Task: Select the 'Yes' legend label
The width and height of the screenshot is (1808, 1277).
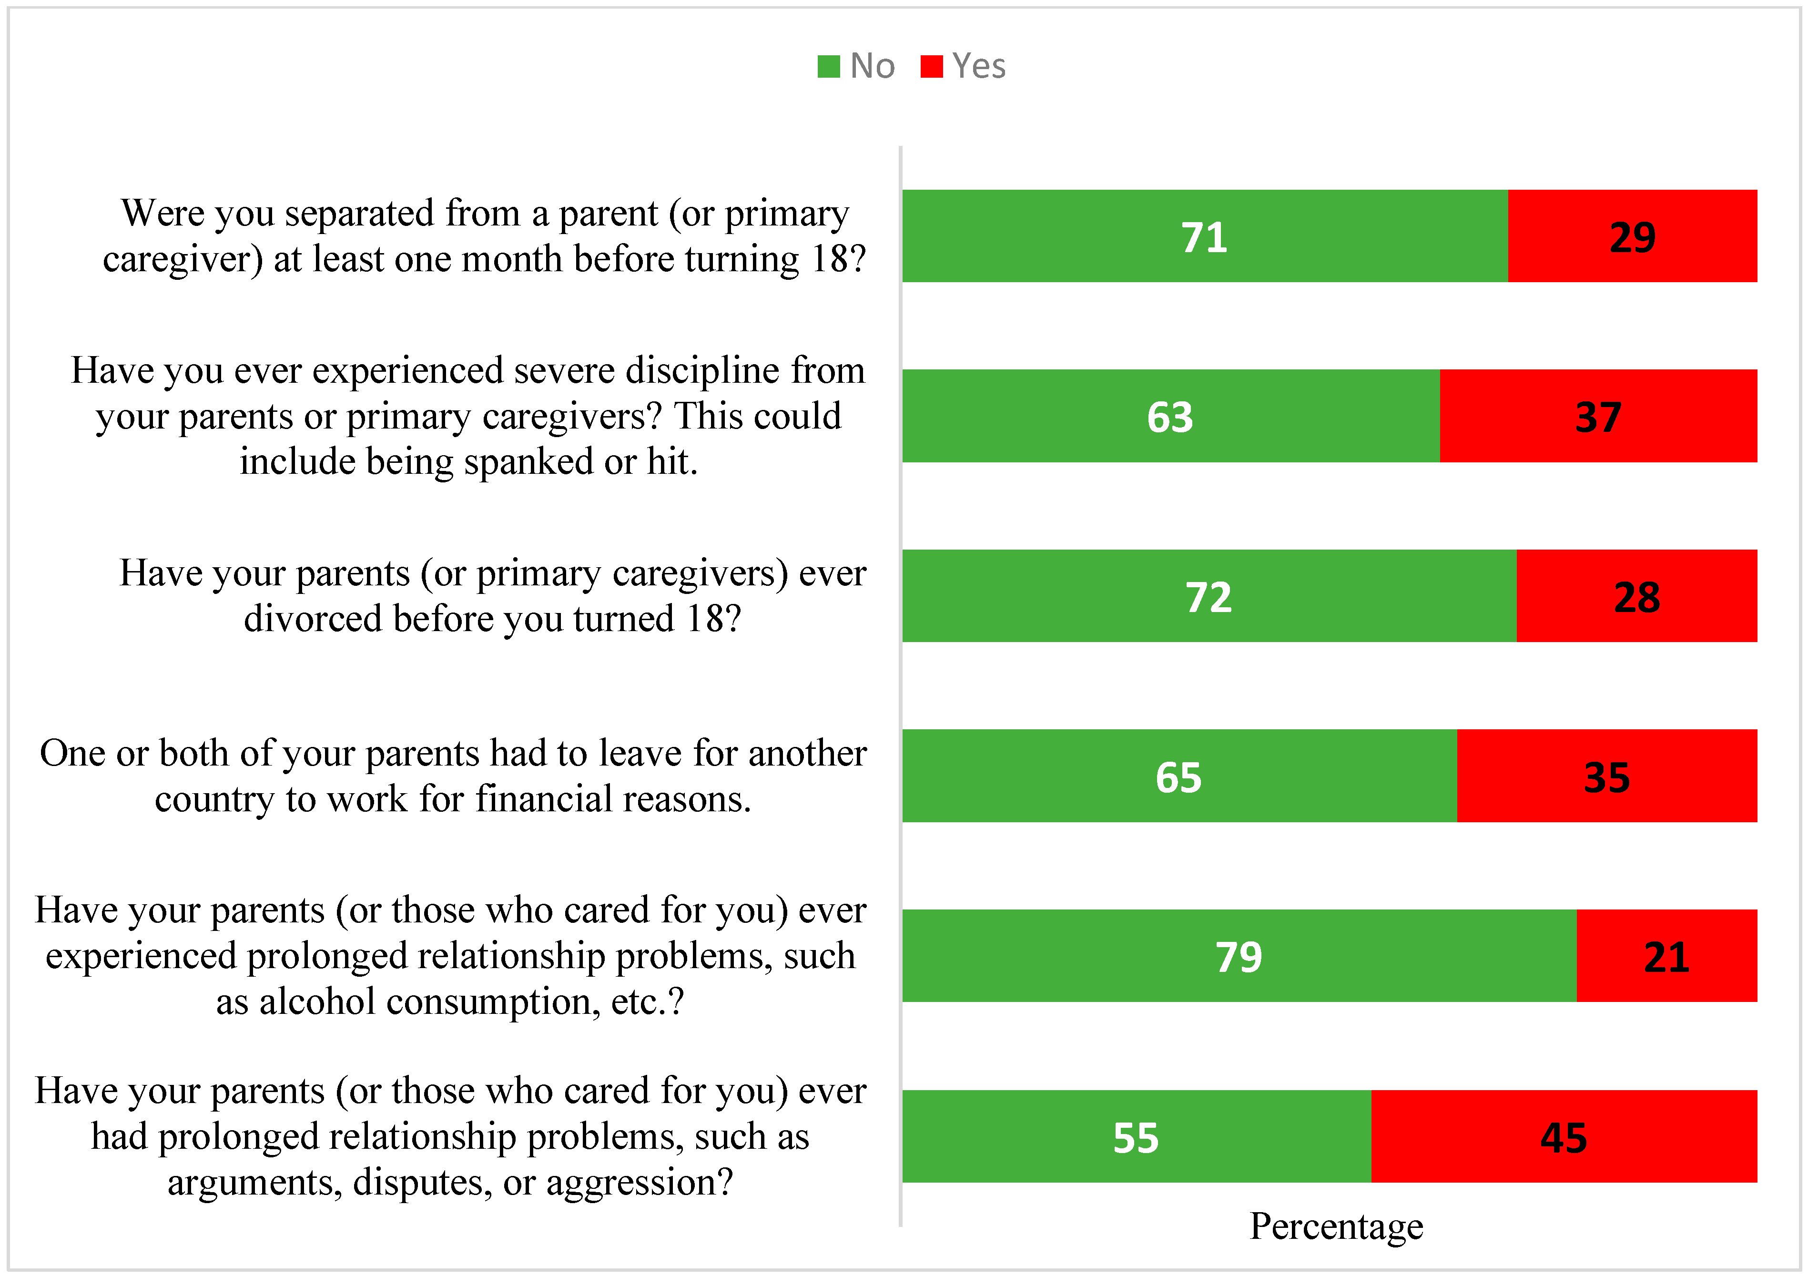Action: [x=979, y=66]
